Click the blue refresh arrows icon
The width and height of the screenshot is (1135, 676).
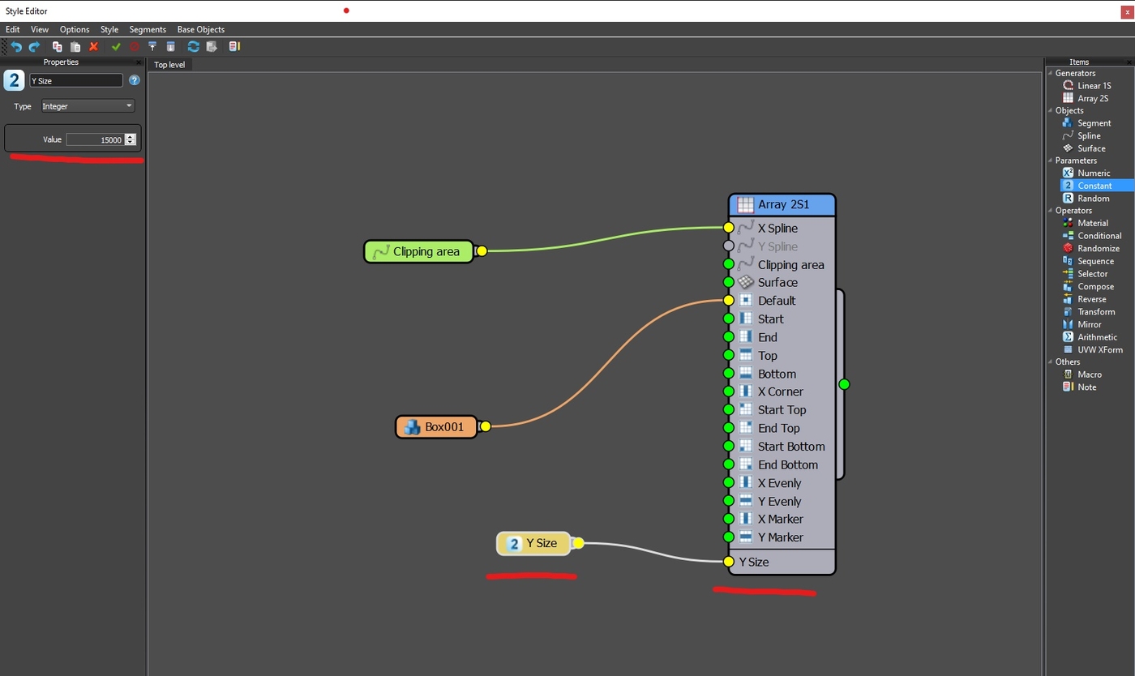pos(193,47)
